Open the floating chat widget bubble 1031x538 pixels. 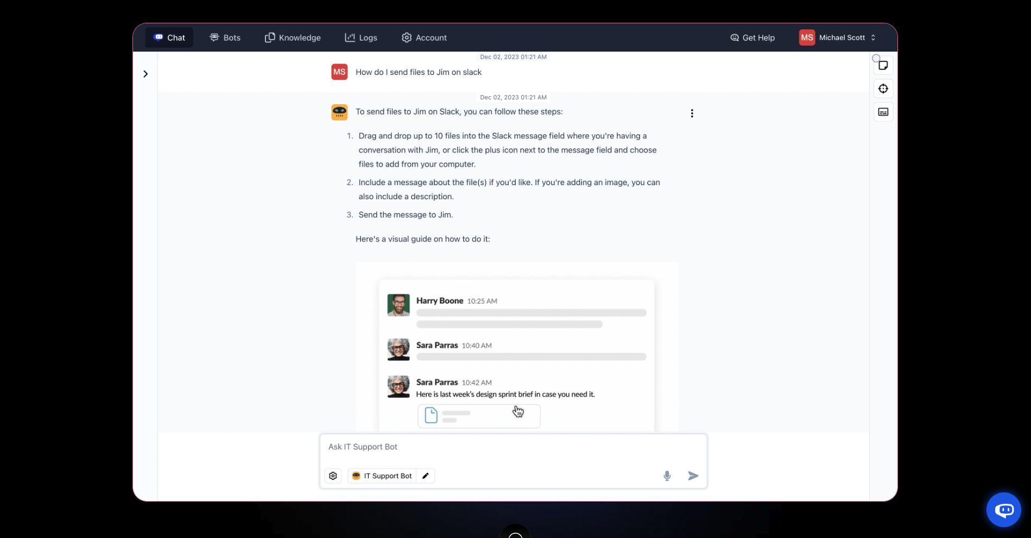1003,510
